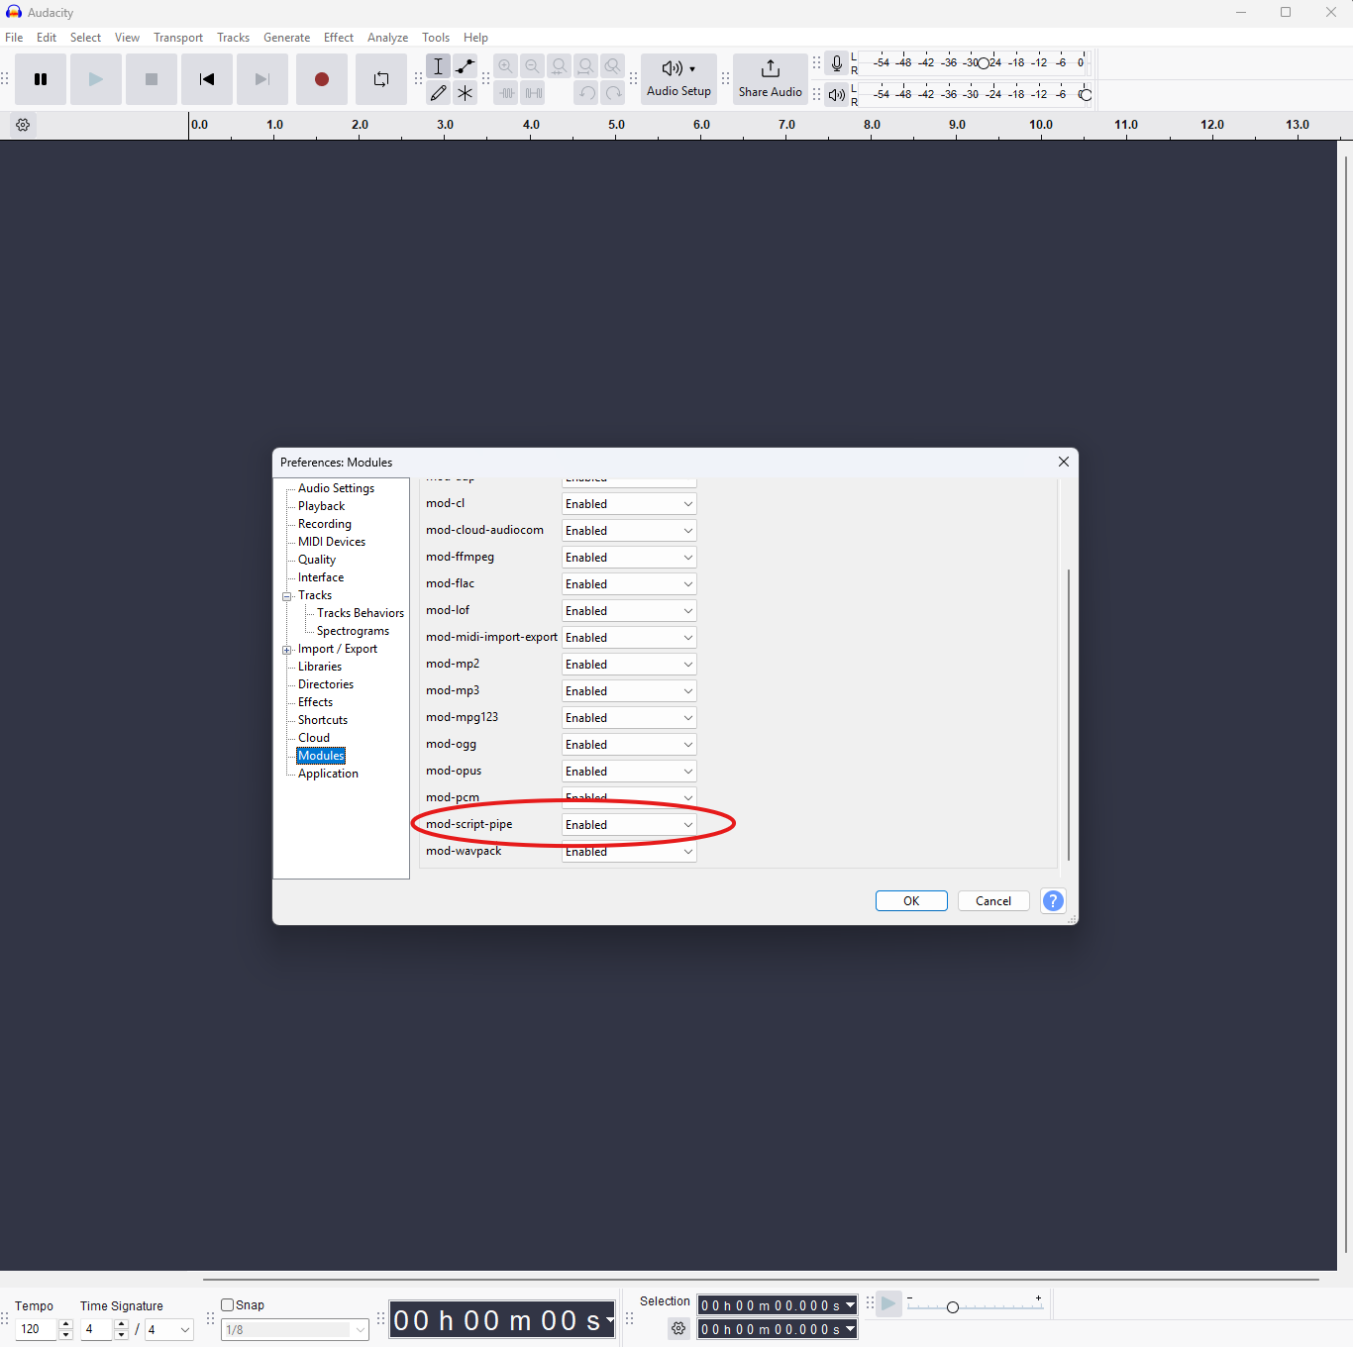Screen dimensions: 1353x1347
Task: Click Trim audio outside selection
Action: click(x=506, y=92)
